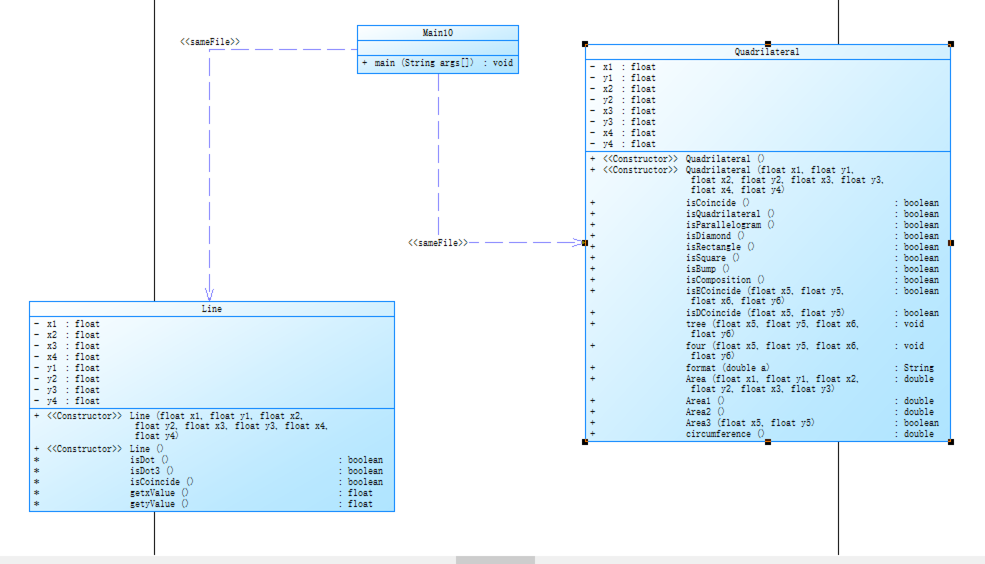Select the Main10 class title
The image size is (985, 564).
click(437, 33)
